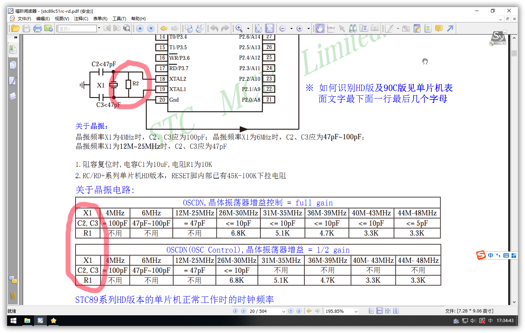Open the comments panel in left sidebar
This screenshot has height=333, width=525.
point(13,280)
